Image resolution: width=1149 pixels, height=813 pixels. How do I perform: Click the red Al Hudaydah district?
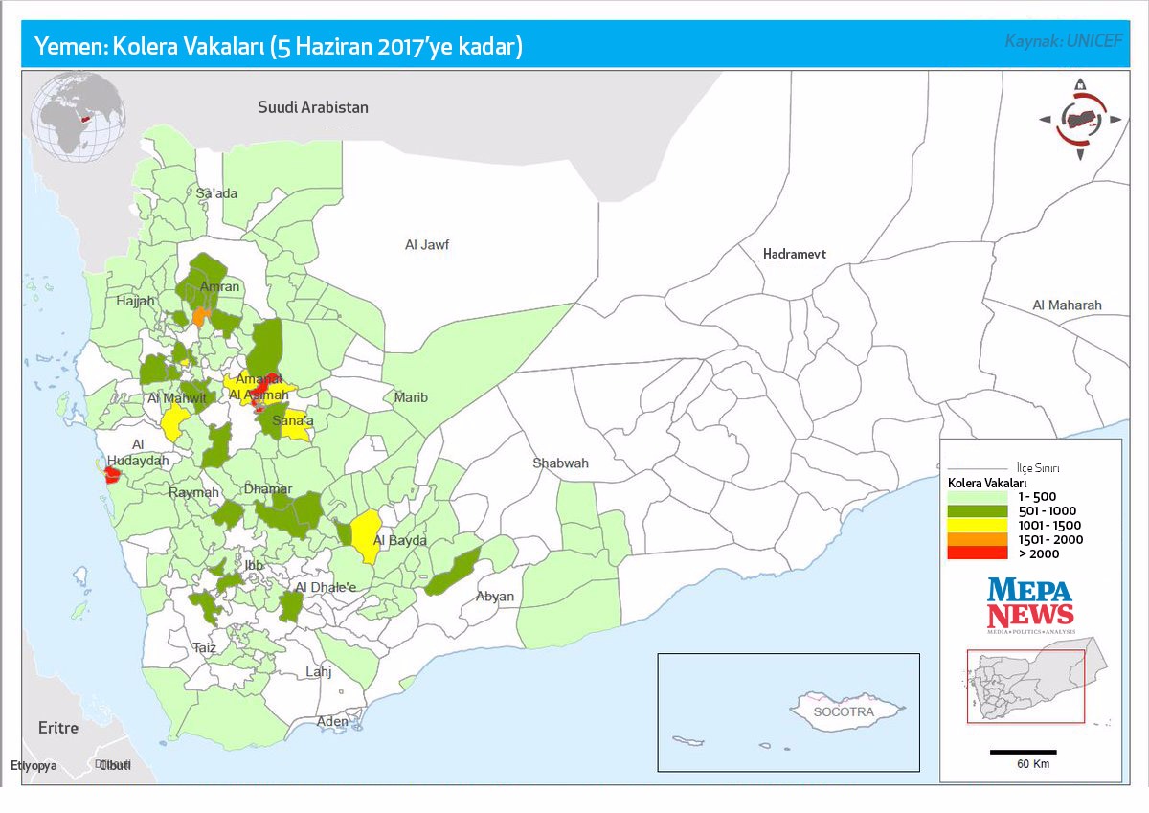[x=111, y=475]
